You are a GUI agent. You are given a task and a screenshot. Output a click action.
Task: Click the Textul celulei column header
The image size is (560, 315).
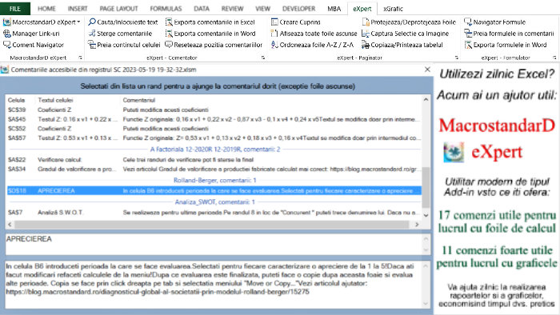coord(55,100)
